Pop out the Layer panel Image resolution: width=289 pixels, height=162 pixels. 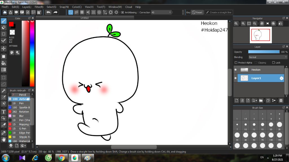(x=283, y=46)
